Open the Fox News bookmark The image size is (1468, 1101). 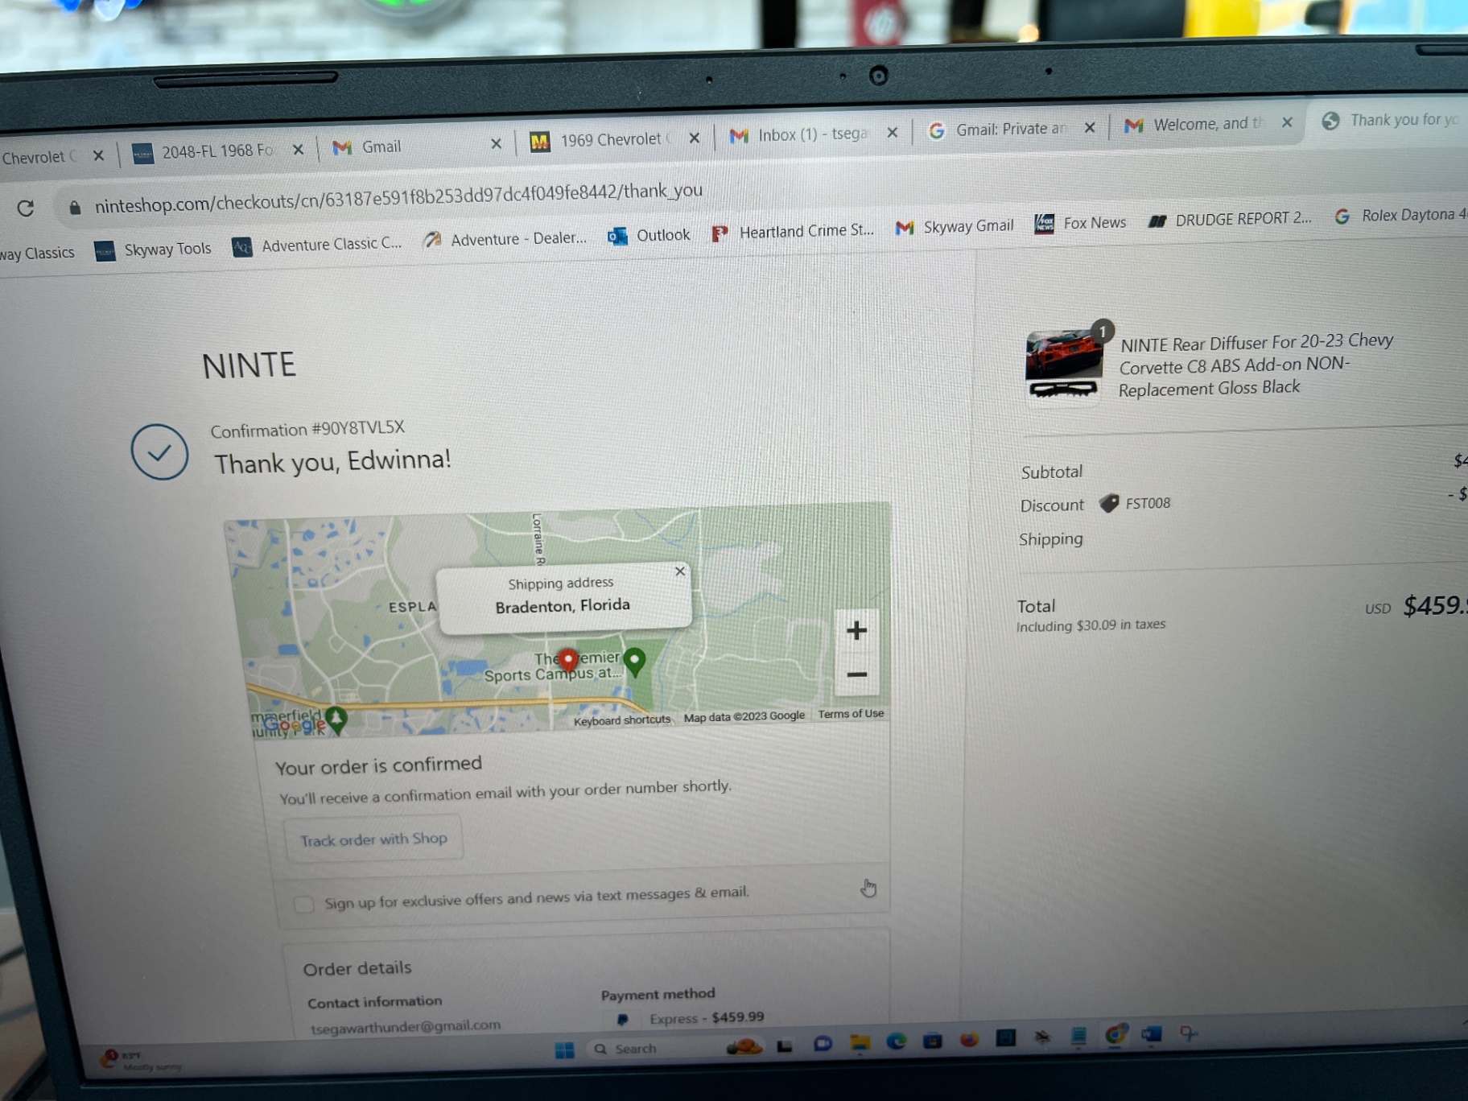point(1080,223)
